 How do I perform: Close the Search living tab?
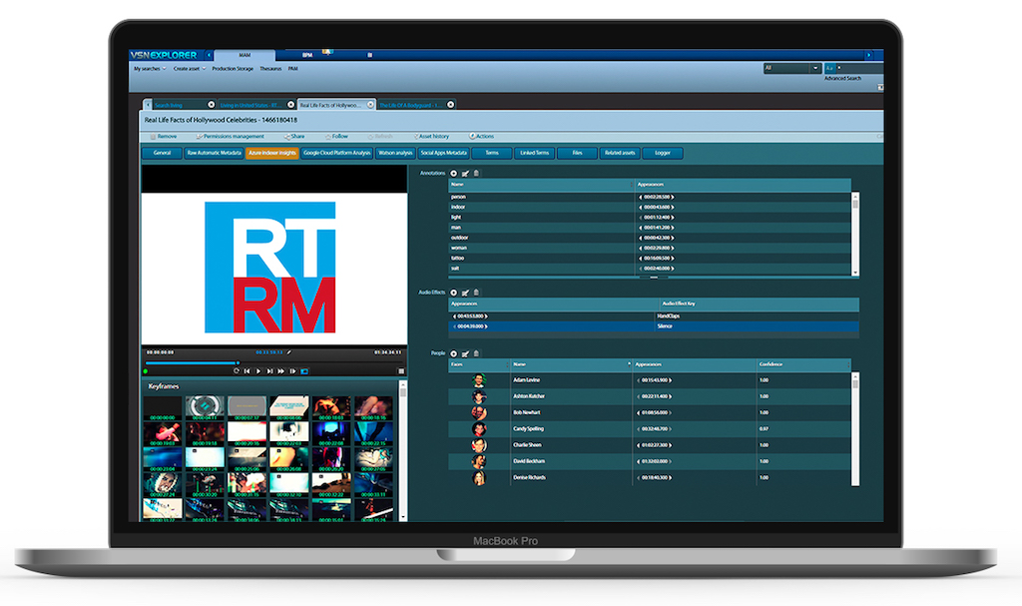[x=212, y=105]
